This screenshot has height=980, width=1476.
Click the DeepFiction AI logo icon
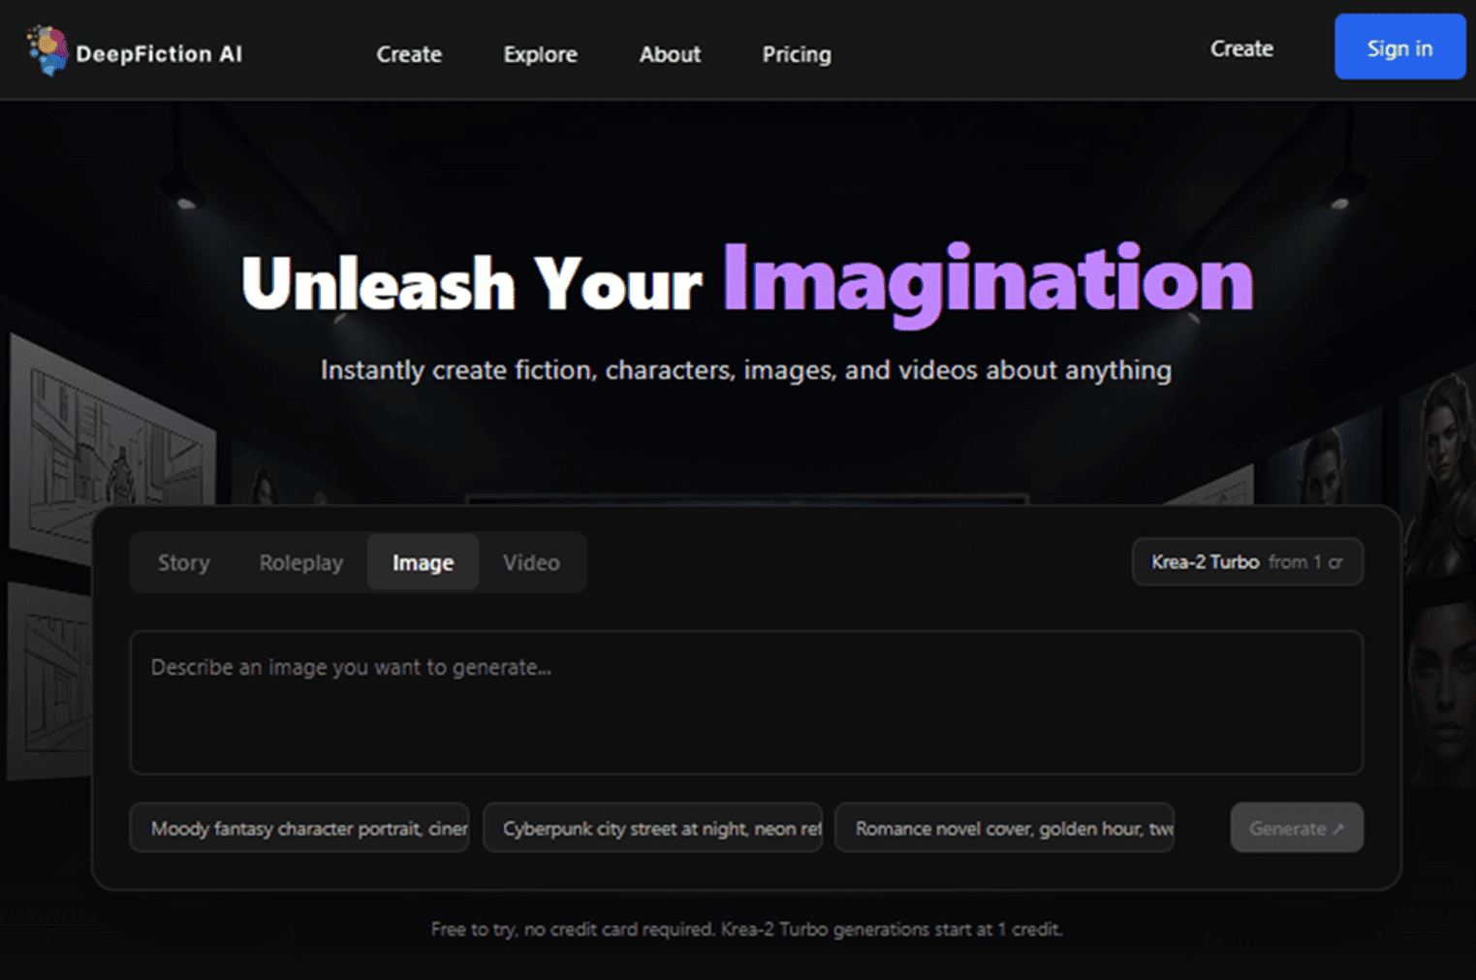click(x=47, y=51)
